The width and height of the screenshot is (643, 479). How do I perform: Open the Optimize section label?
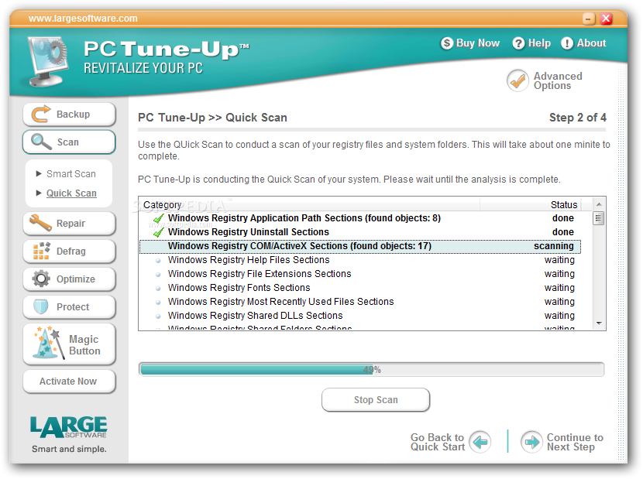pos(75,279)
